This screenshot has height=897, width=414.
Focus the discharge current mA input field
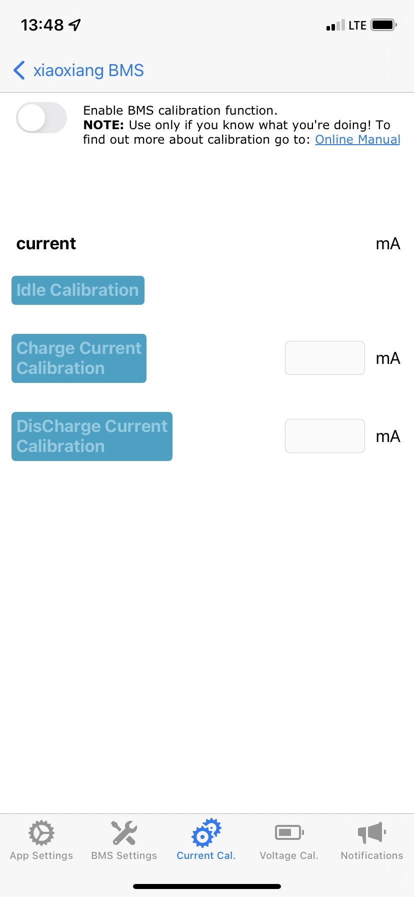point(325,436)
